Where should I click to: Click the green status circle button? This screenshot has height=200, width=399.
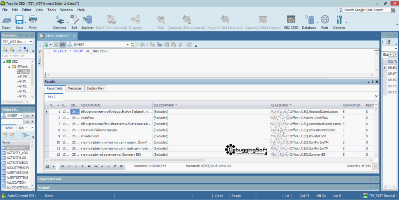tap(48, 167)
